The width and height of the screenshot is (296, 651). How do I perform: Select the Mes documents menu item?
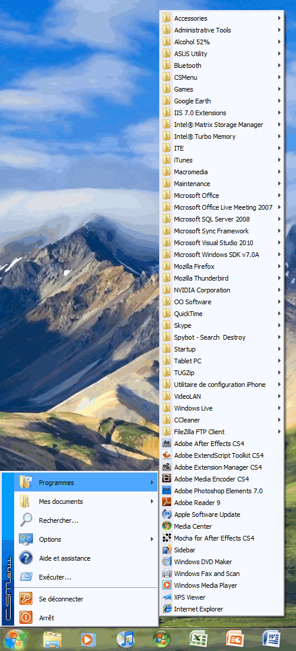86,502
